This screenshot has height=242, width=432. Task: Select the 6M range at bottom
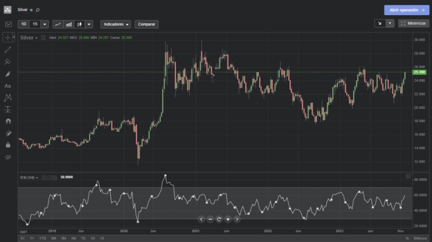(x=53, y=238)
